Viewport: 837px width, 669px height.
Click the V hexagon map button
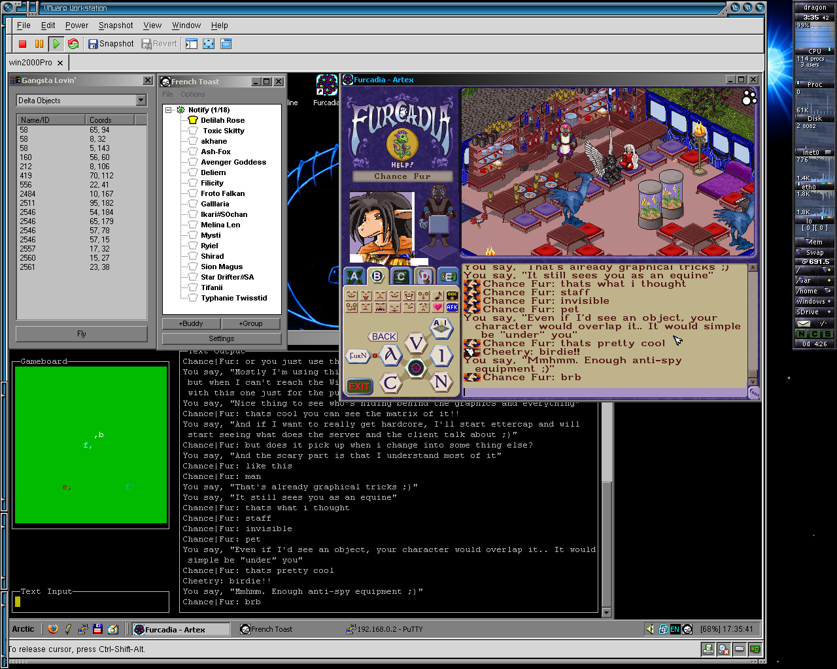(416, 343)
